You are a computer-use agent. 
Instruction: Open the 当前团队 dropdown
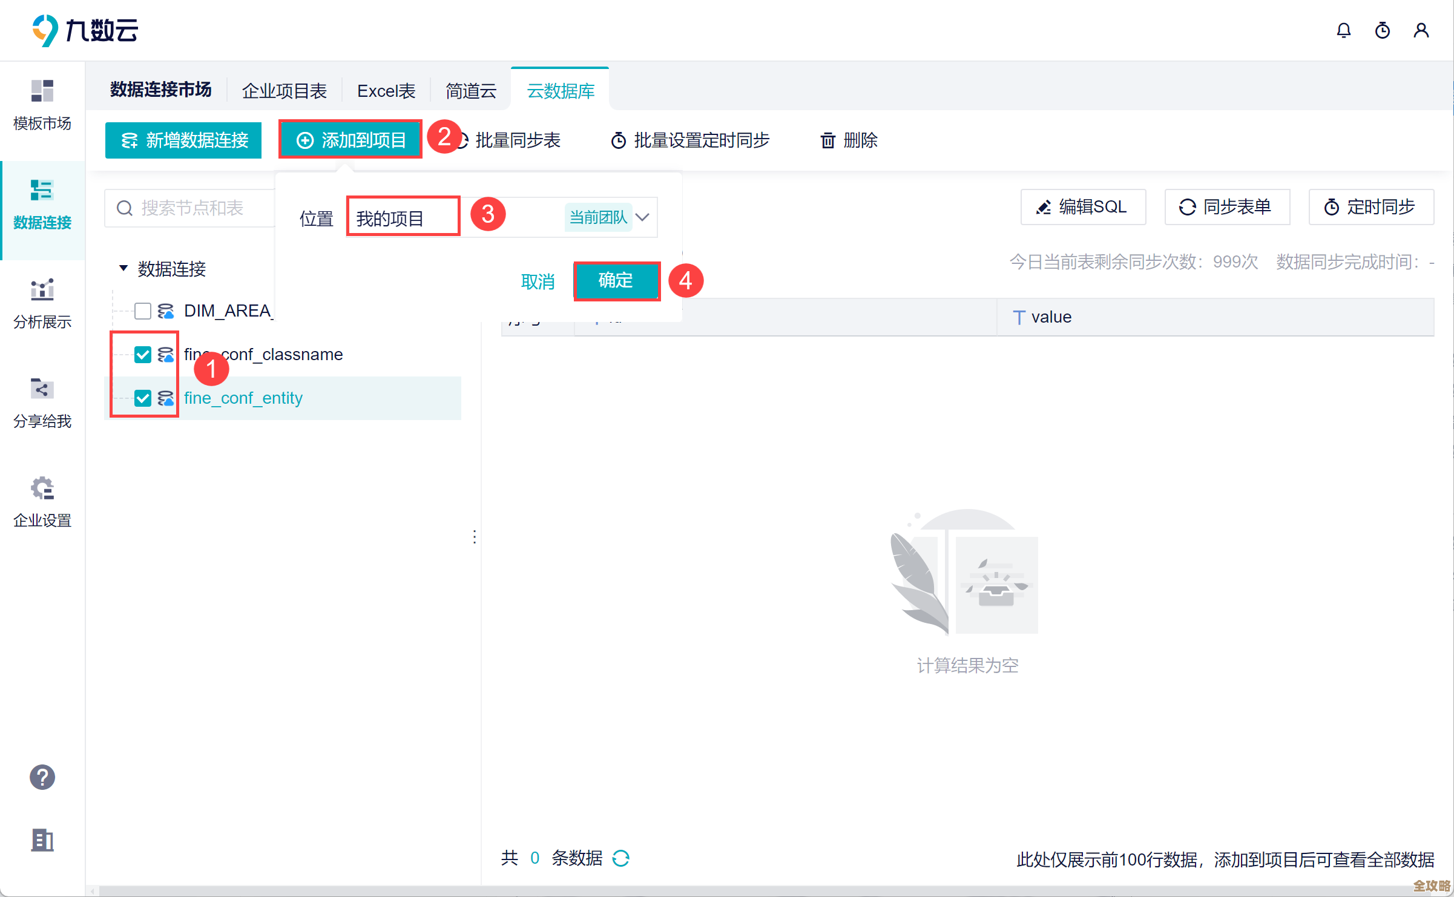click(x=608, y=217)
